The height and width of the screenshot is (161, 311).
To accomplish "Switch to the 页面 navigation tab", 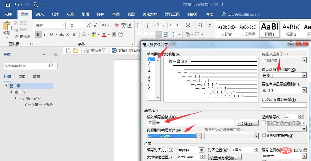I will coord(22,76).
